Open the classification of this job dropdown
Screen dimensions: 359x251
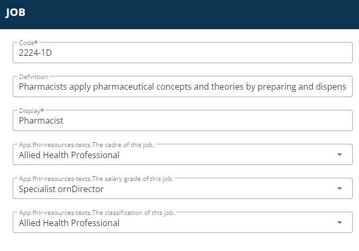[x=183, y=222]
